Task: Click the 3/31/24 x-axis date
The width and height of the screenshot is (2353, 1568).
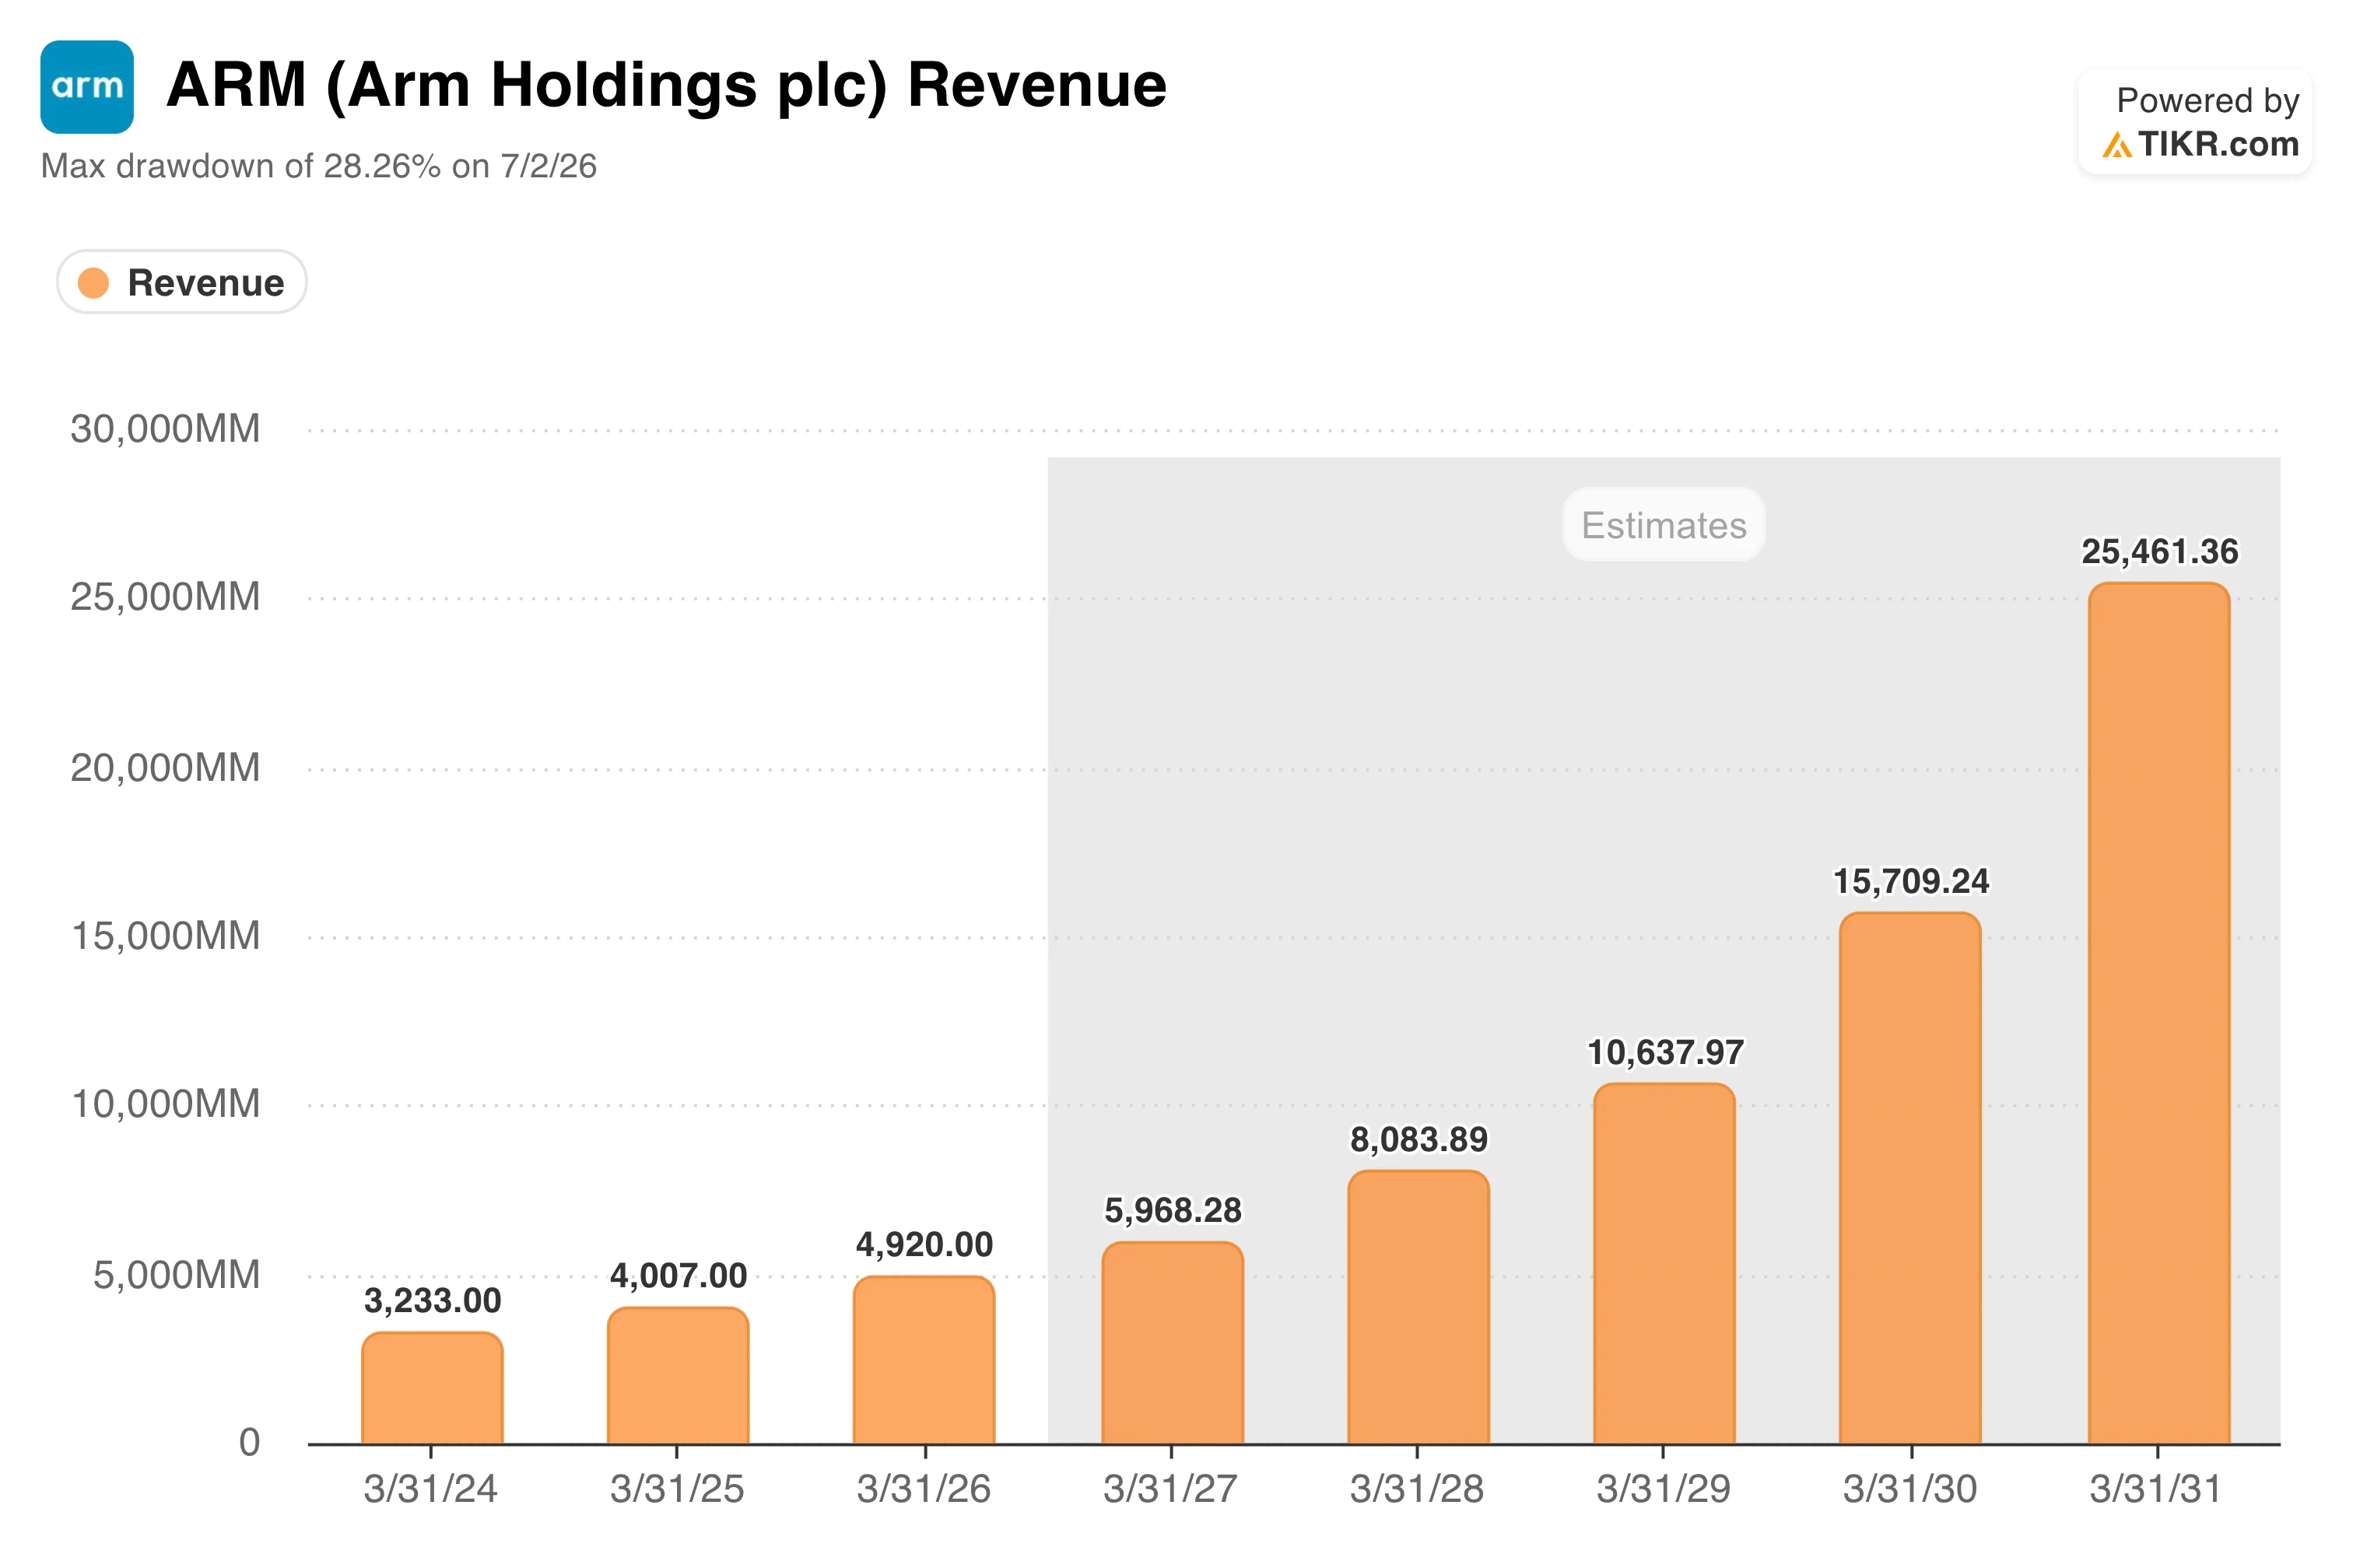Action: pyautogui.click(x=430, y=1489)
